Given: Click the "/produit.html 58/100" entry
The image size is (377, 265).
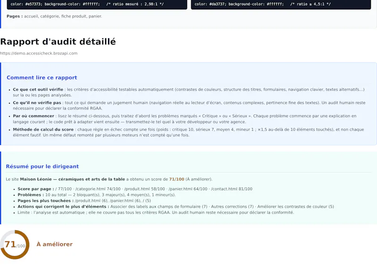Looking at the screenshot, I should click(x=145, y=189).
